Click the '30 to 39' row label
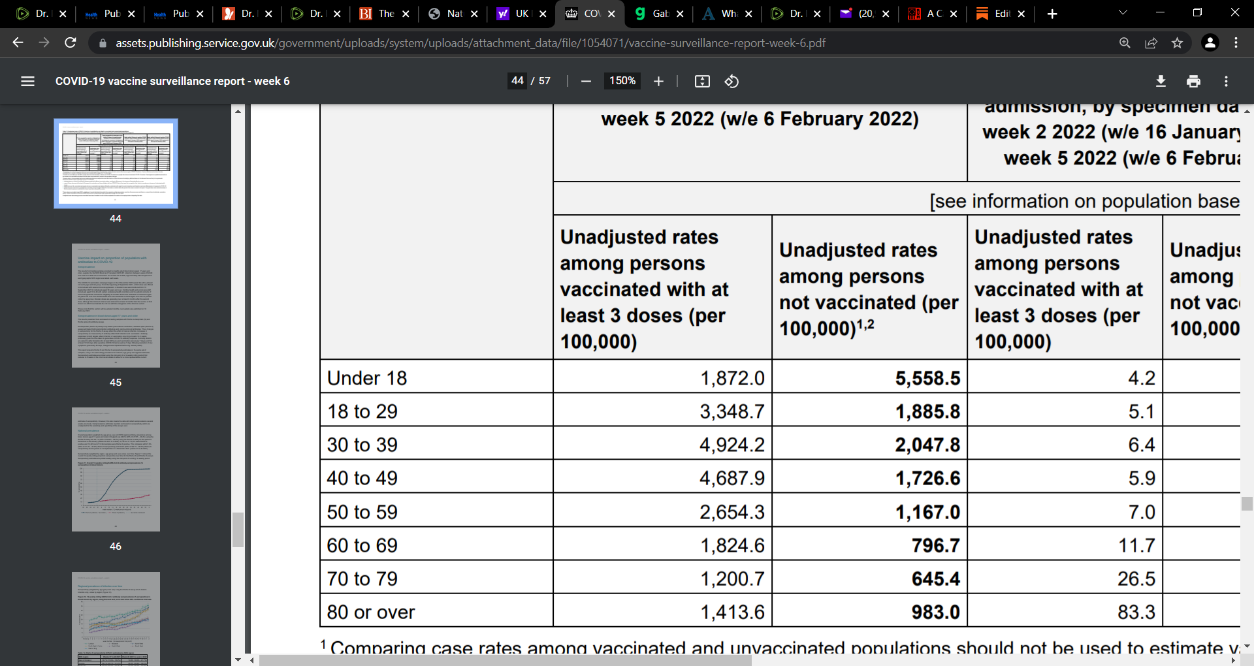1254x666 pixels. click(x=362, y=445)
